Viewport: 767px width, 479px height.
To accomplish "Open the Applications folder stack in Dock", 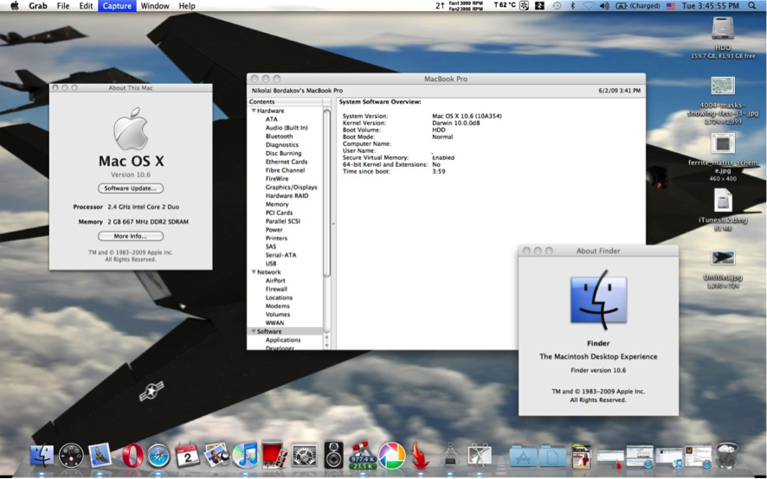I will [x=523, y=457].
